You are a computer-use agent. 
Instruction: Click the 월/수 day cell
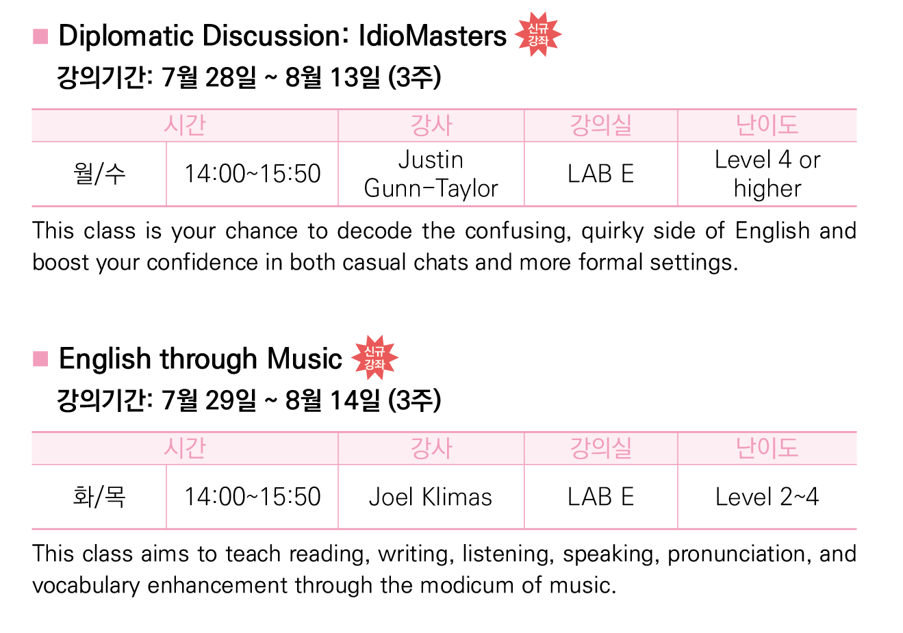[99, 174]
